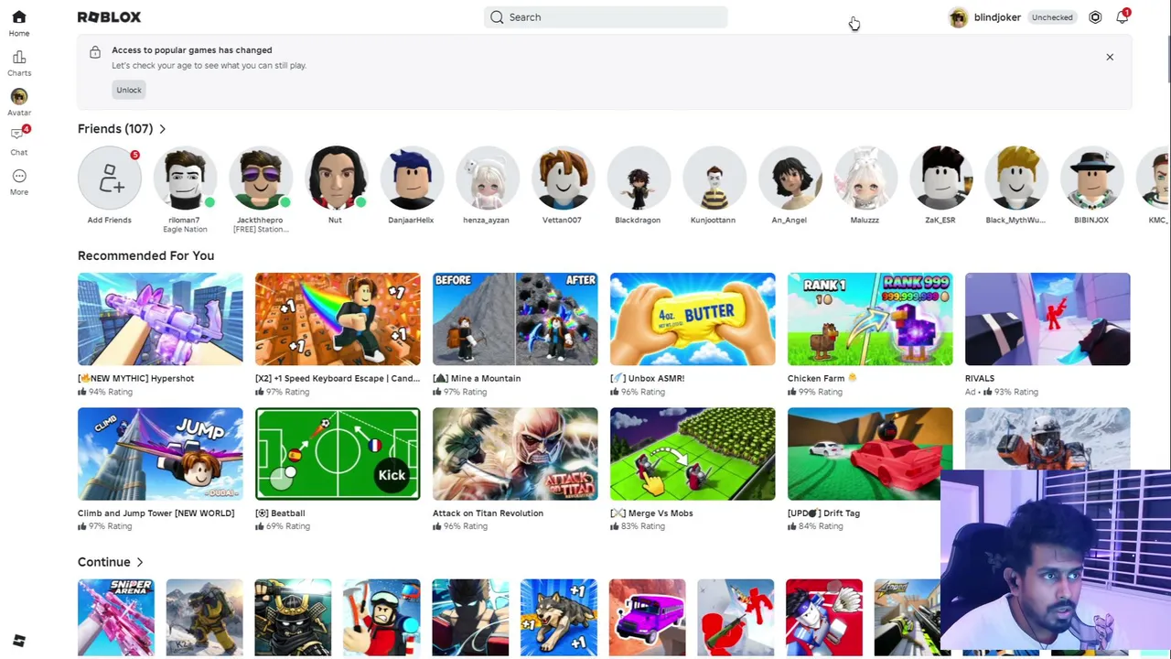Open friend An_Angel's avatar
This screenshot has height=659, width=1171.
pyautogui.click(x=790, y=178)
